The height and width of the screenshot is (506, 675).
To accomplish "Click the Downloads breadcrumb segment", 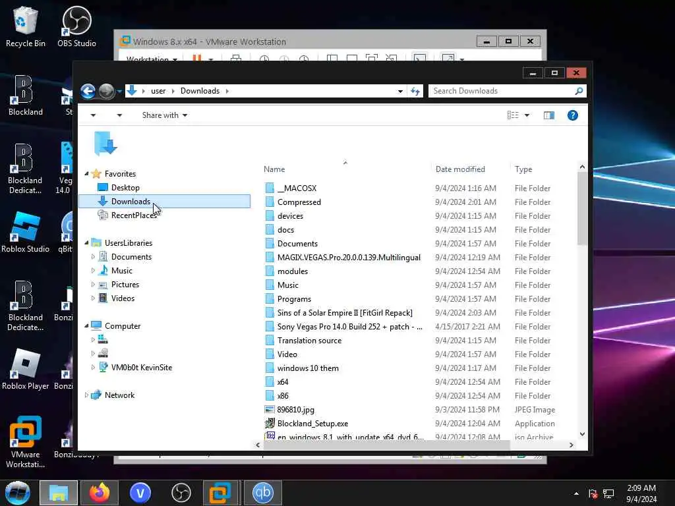I will (200, 91).
